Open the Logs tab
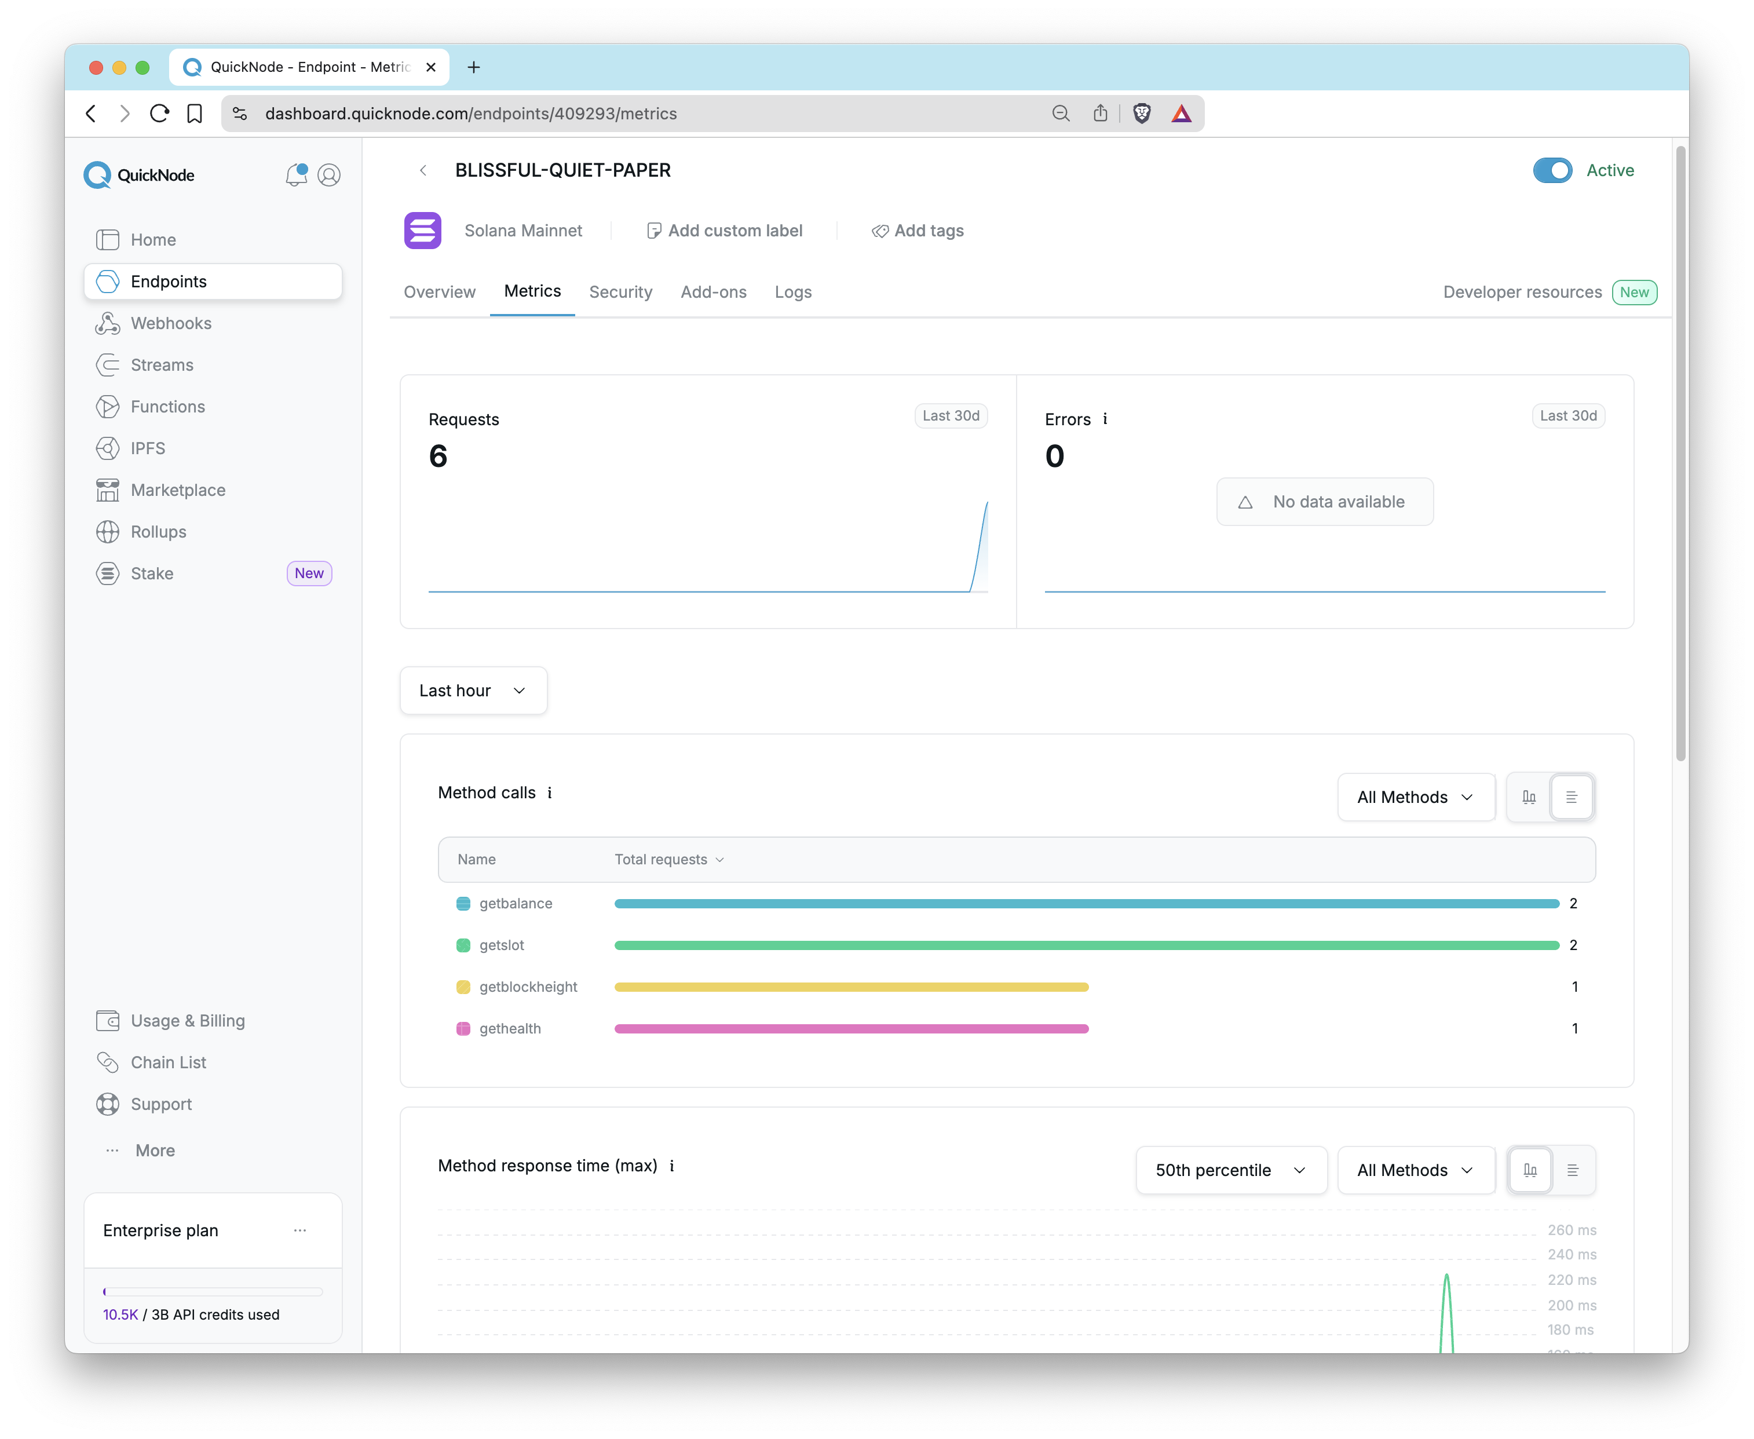 (x=793, y=292)
